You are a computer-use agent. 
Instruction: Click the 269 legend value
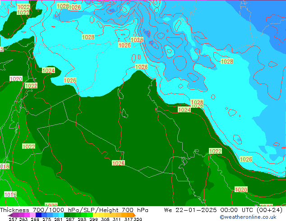coord(35,219)
